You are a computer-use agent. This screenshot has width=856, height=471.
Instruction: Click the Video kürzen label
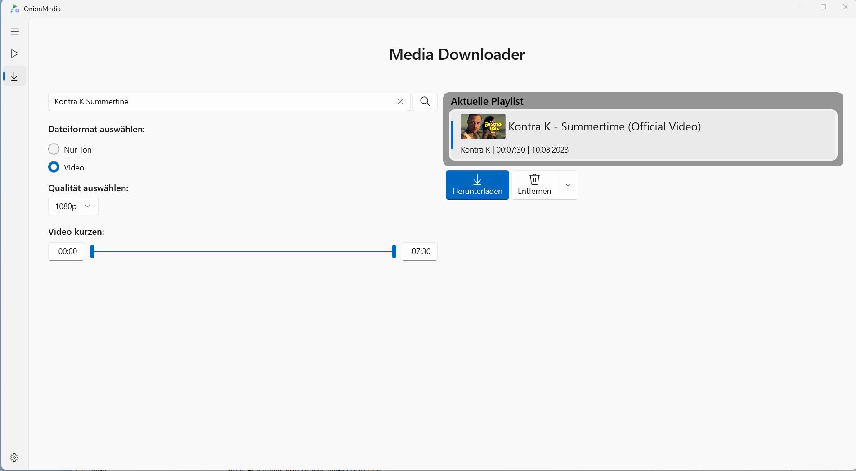point(76,232)
